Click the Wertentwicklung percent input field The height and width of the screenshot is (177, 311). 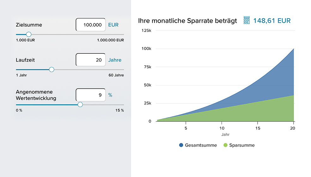pyautogui.click(x=91, y=95)
